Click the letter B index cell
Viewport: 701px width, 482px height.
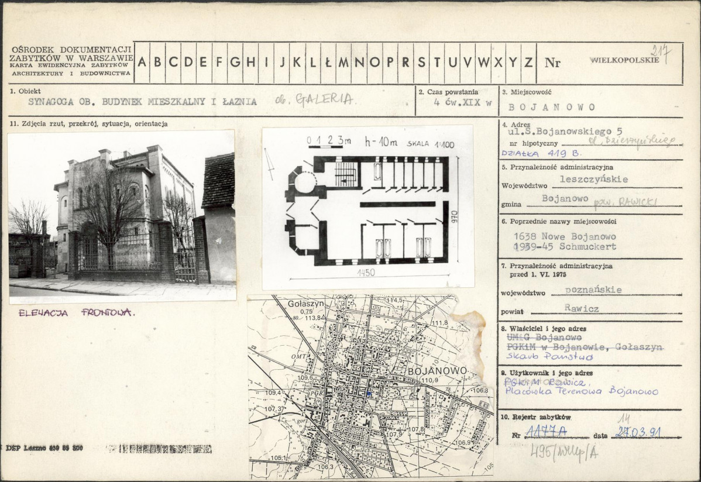click(157, 63)
